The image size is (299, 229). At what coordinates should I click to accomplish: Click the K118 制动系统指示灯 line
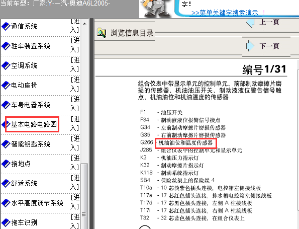[169, 173]
